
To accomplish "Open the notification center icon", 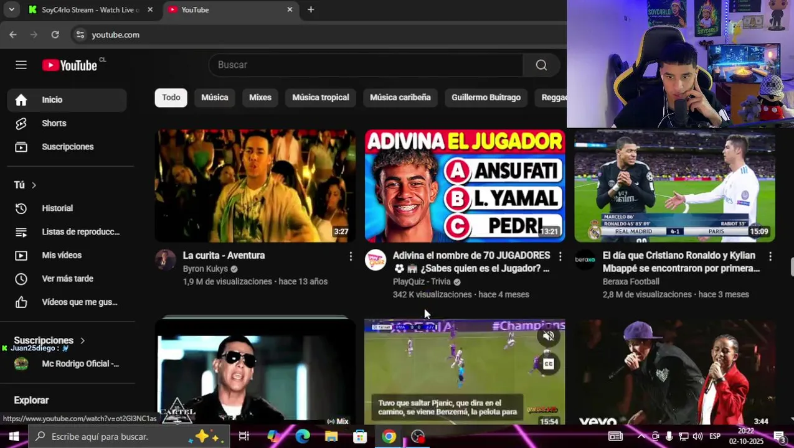I will pyautogui.click(x=780, y=437).
